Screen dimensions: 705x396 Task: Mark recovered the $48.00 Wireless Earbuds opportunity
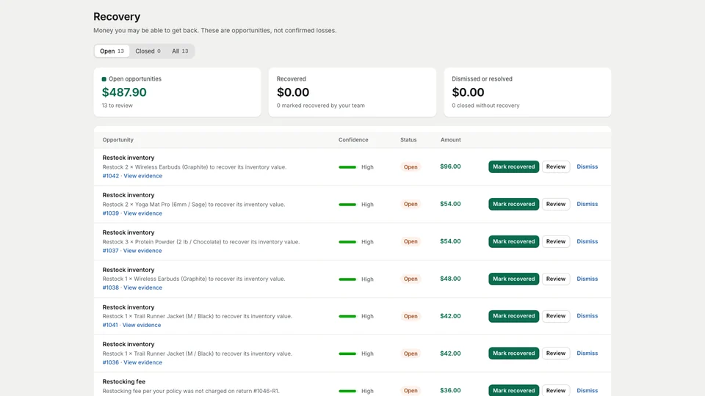click(x=513, y=279)
